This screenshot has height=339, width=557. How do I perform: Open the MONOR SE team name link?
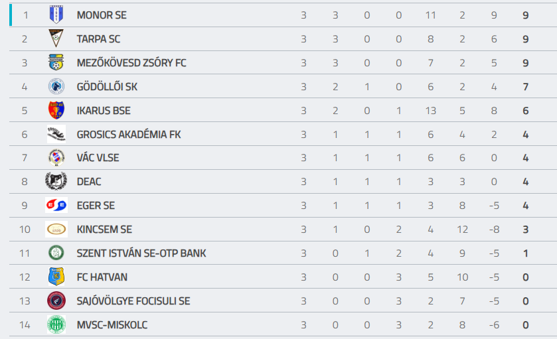coord(102,15)
